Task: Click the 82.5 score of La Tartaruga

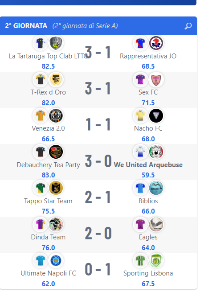Action: click(x=48, y=66)
